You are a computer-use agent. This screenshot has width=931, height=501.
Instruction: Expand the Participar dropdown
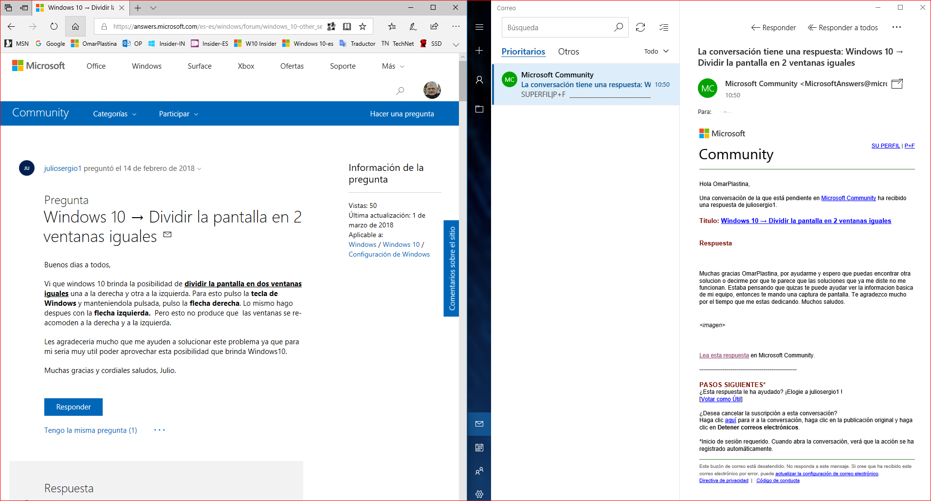(x=179, y=114)
